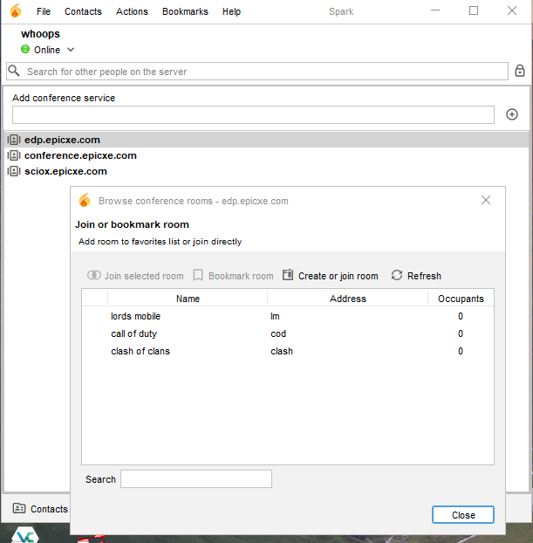Viewport: 533px width, 543px height.
Task: Click Create or join room
Action: pos(331,276)
